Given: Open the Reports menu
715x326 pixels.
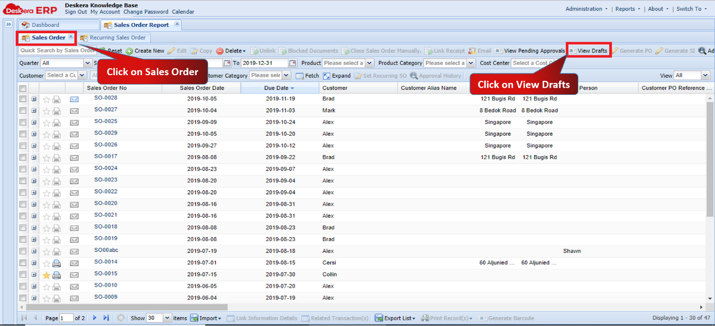Looking at the screenshot, I should tap(626, 9).
